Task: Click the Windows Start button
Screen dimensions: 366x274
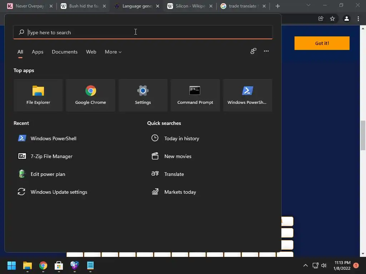Action: [x=11, y=265]
